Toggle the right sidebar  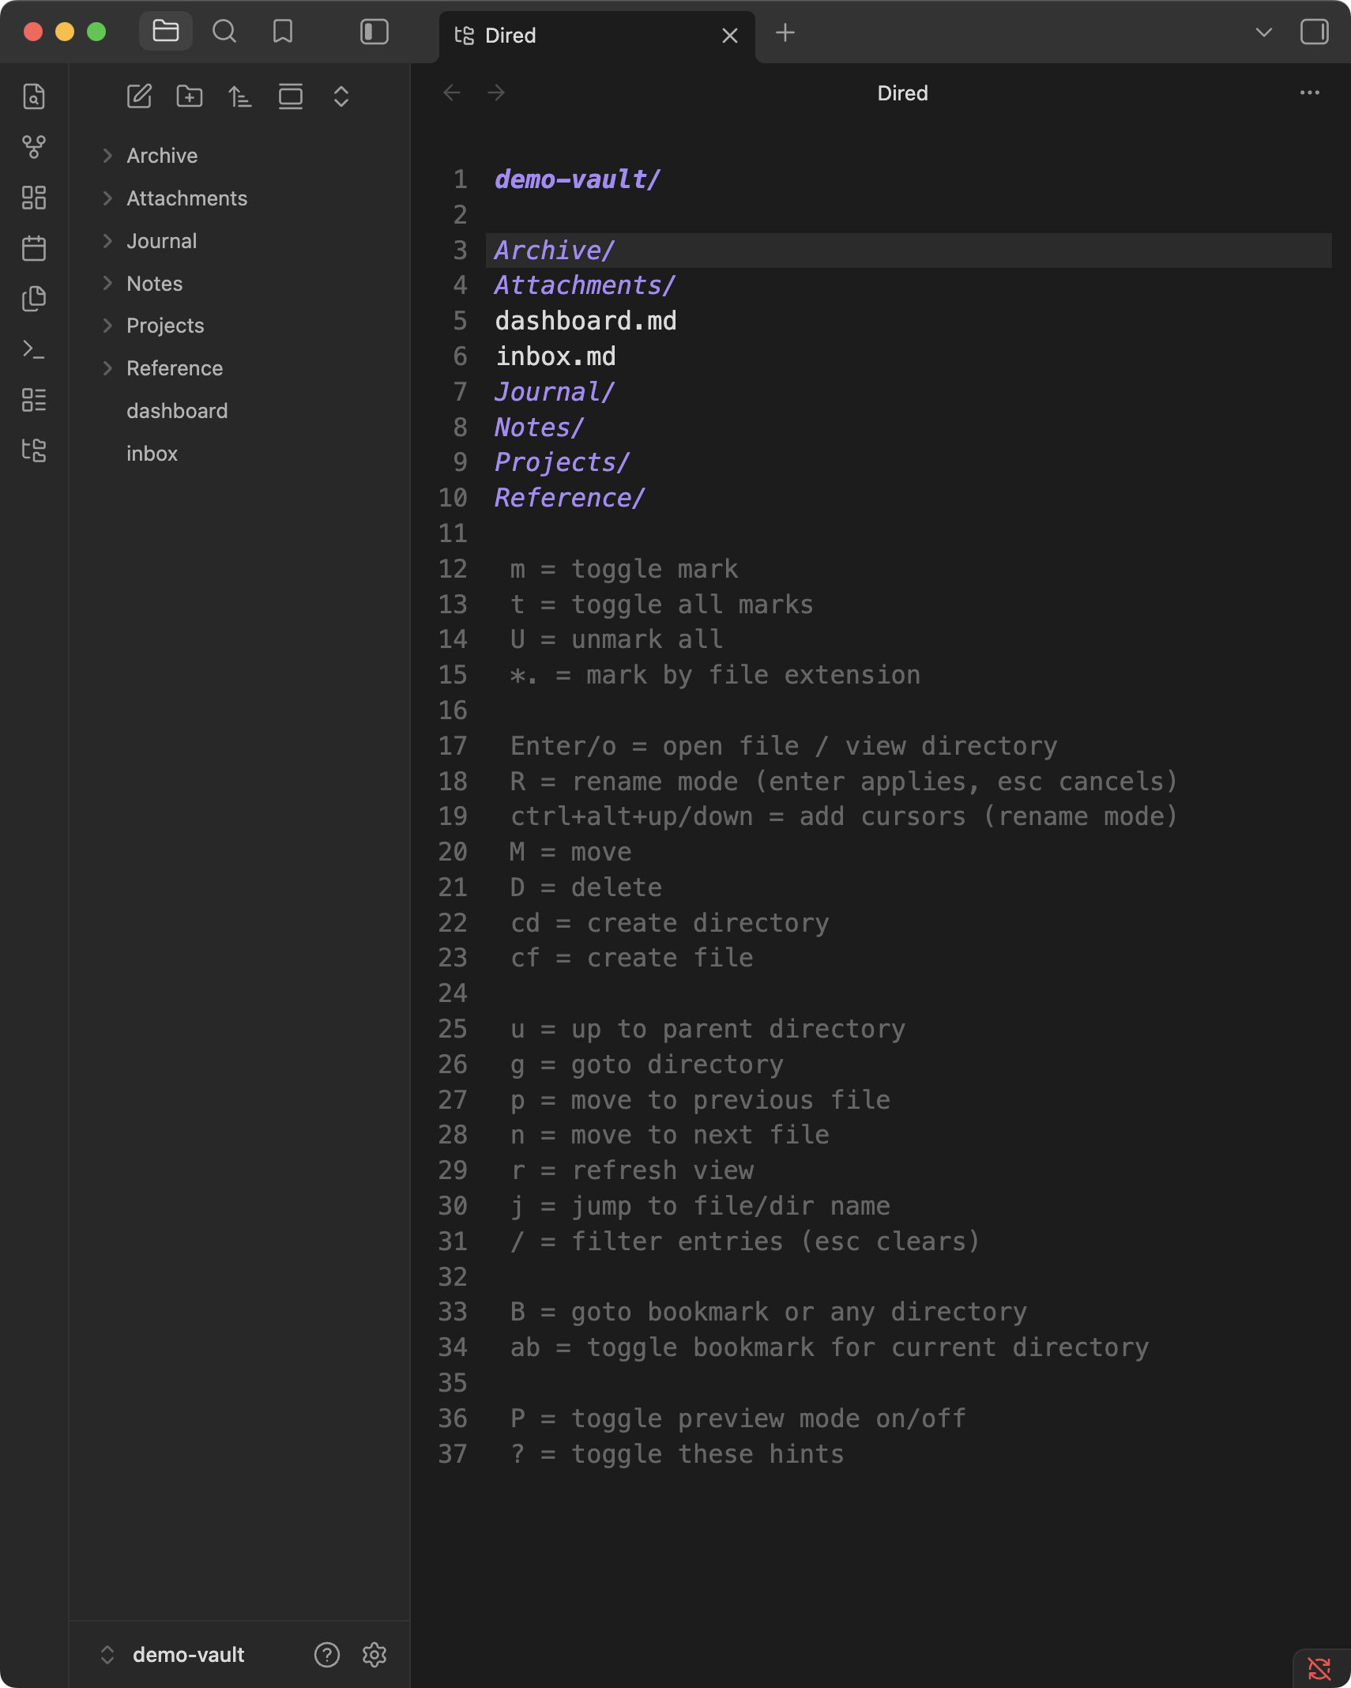pos(1315,32)
